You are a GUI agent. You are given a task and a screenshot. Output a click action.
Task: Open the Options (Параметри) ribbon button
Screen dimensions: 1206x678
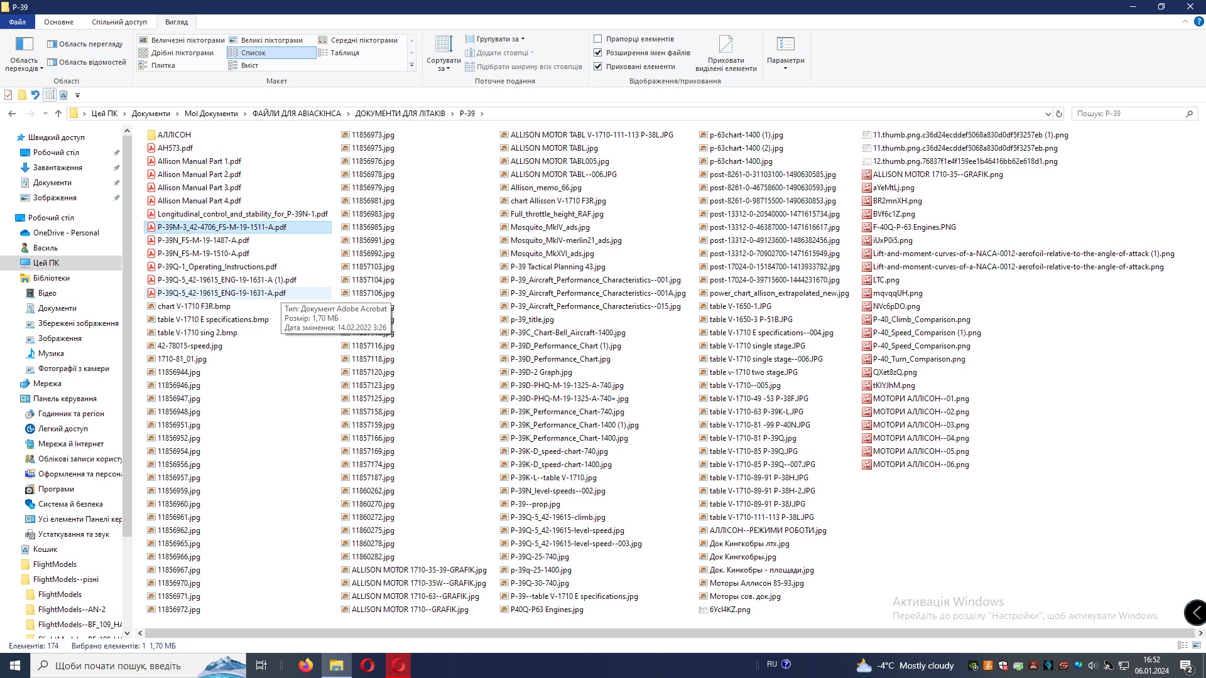(x=785, y=45)
